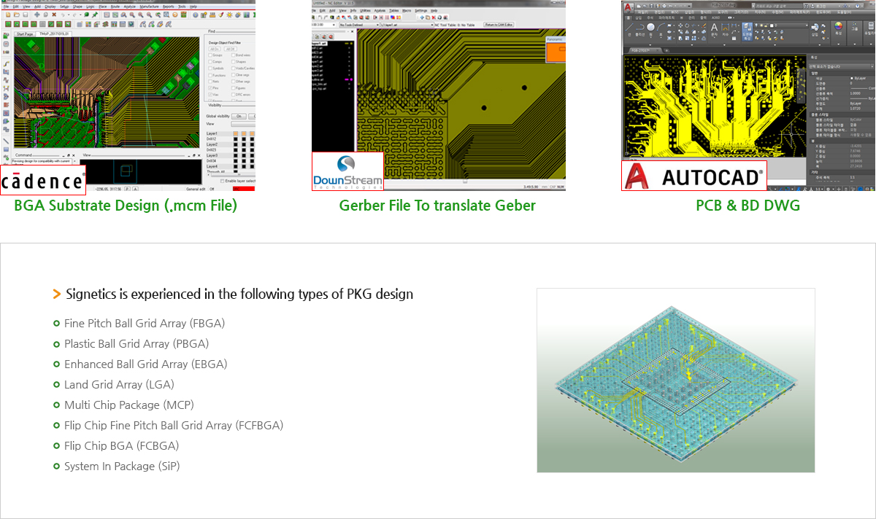Open the no-selection dropdown in AutoCAD properties palette
Viewport: 876px width, 519px height.
point(841,66)
